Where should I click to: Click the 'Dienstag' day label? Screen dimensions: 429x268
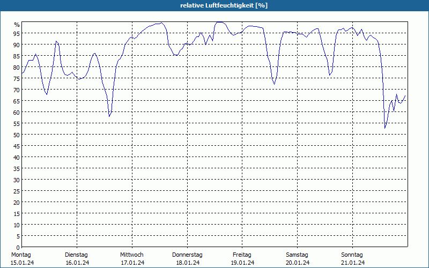[76, 255]
